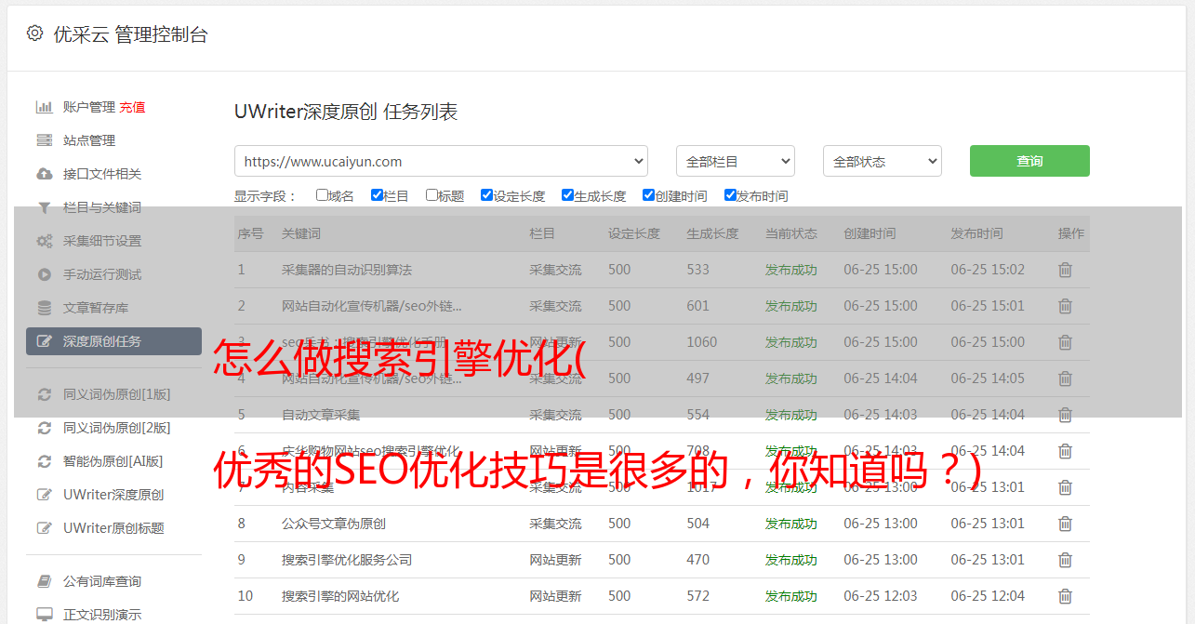Click the red 充值 link

pyautogui.click(x=132, y=107)
